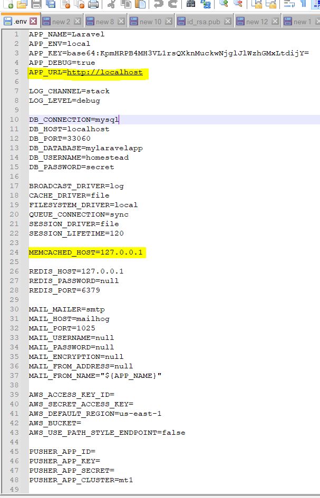
Task: Click the Close document toolbar icon
Action: pyautogui.click(x=65, y=4)
